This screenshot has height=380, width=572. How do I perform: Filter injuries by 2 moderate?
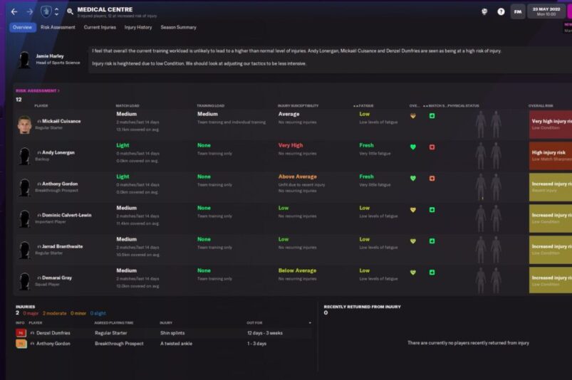pos(54,313)
